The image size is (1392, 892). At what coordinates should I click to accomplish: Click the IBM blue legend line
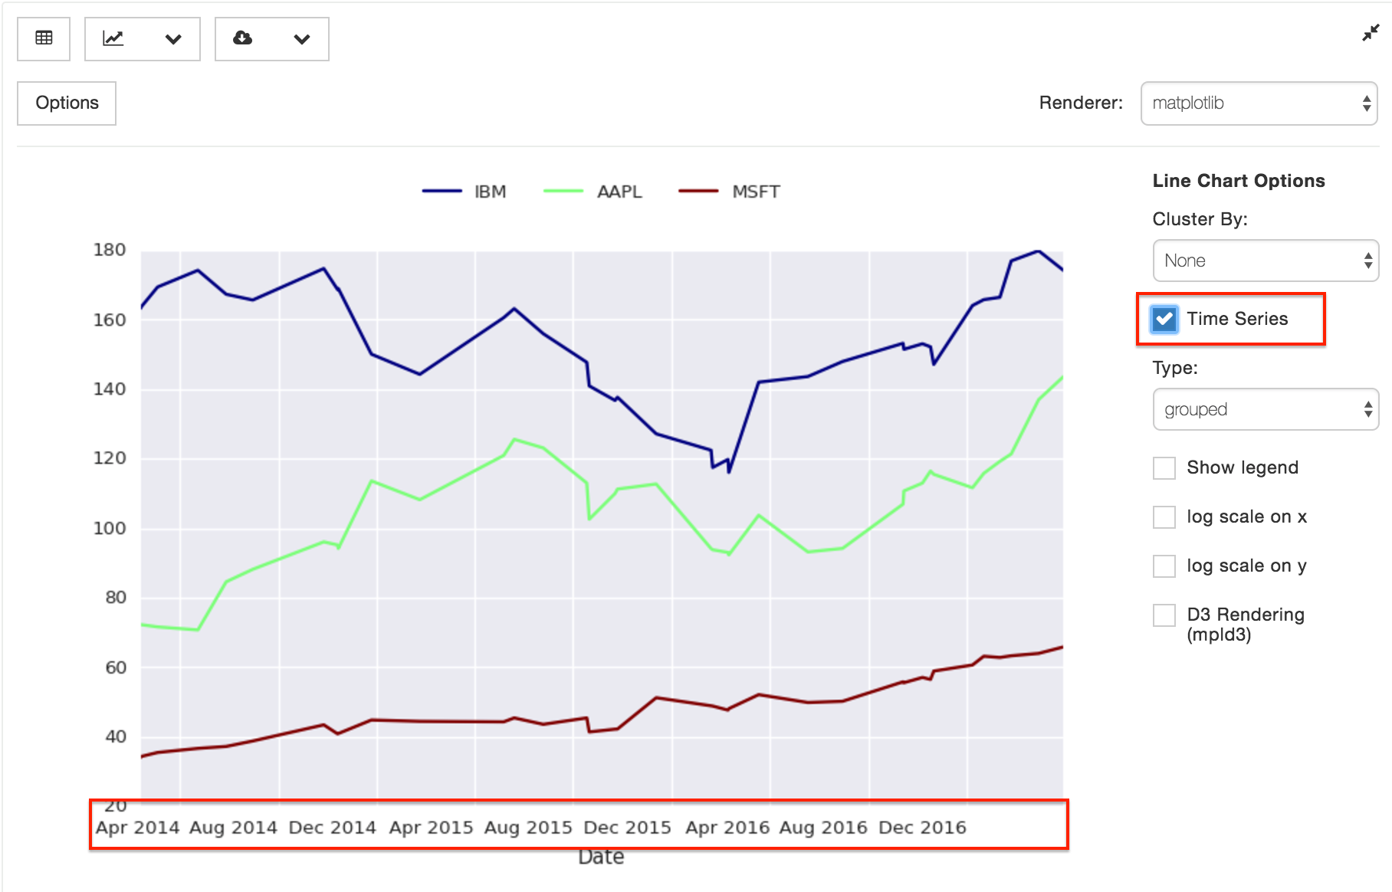442,191
